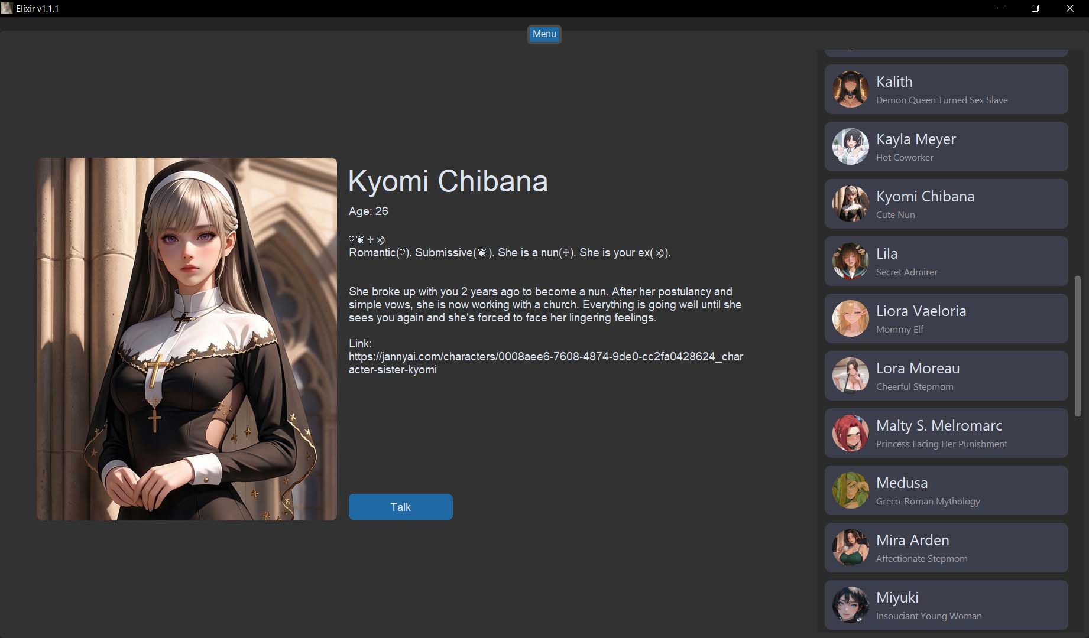The width and height of the screenshot is (1089, 638).
Task: Click the character list scrollbar
Action: pos(1077,346)
